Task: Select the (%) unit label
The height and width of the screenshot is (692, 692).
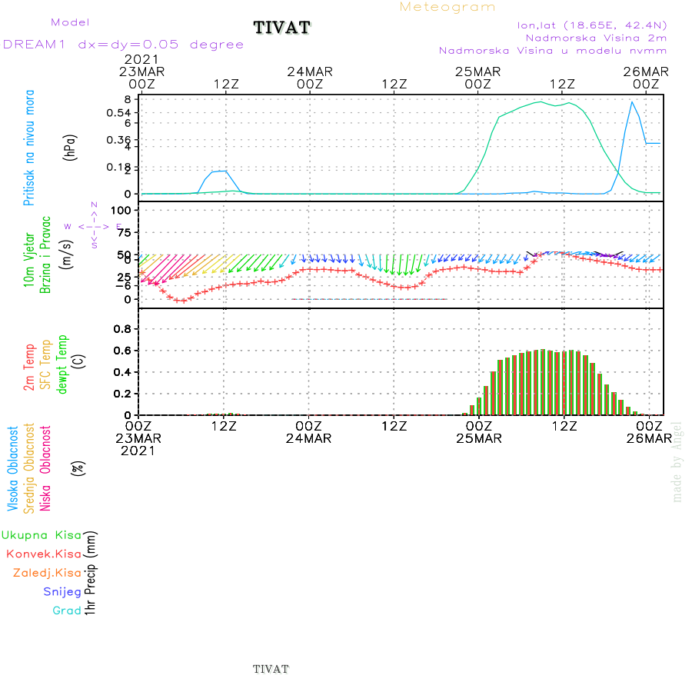Action: 78,468
